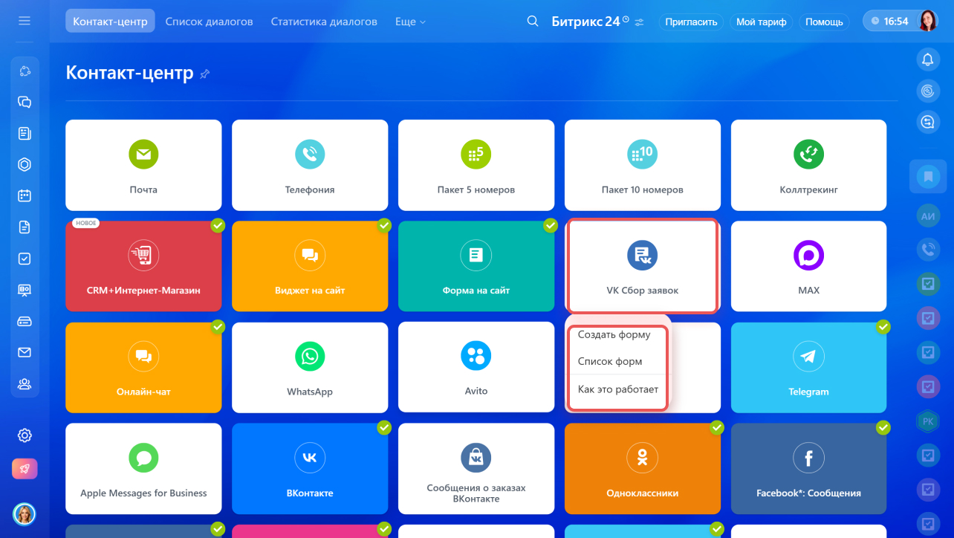
Task: Expand the Еще dropdown menu
Action: pos(410,22)
